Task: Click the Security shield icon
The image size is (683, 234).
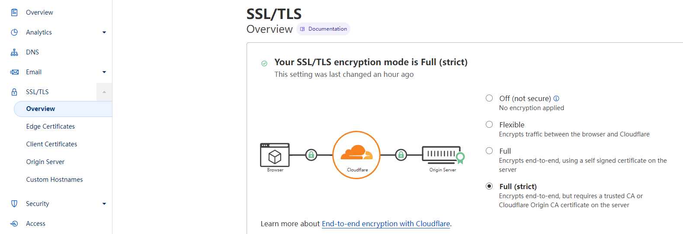Action: click(14, 204)
